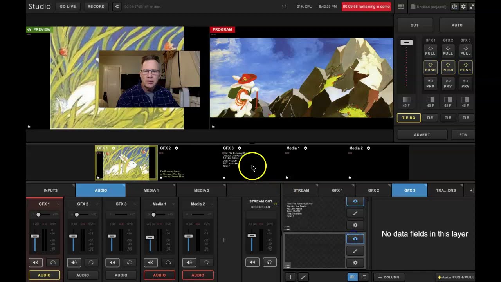Open the first layer's list icon
Image resolution: width=501 pixels, height=282 pixels.
point(287,228)
